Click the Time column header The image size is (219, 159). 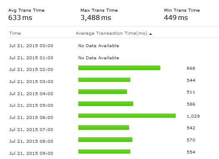(x=15, y=33)
